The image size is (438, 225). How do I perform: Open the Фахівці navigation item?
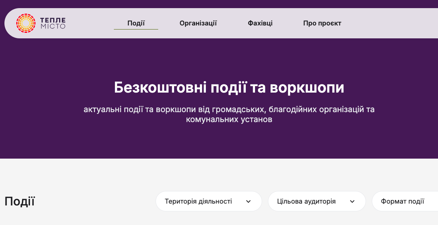260,23
